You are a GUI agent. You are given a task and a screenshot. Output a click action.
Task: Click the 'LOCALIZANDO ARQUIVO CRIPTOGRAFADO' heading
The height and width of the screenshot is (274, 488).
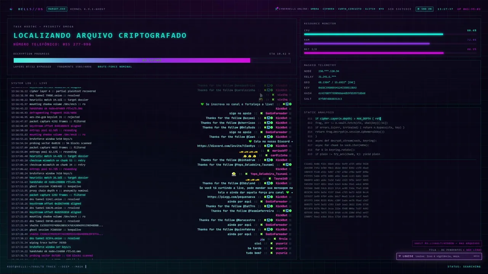(100, 35)
